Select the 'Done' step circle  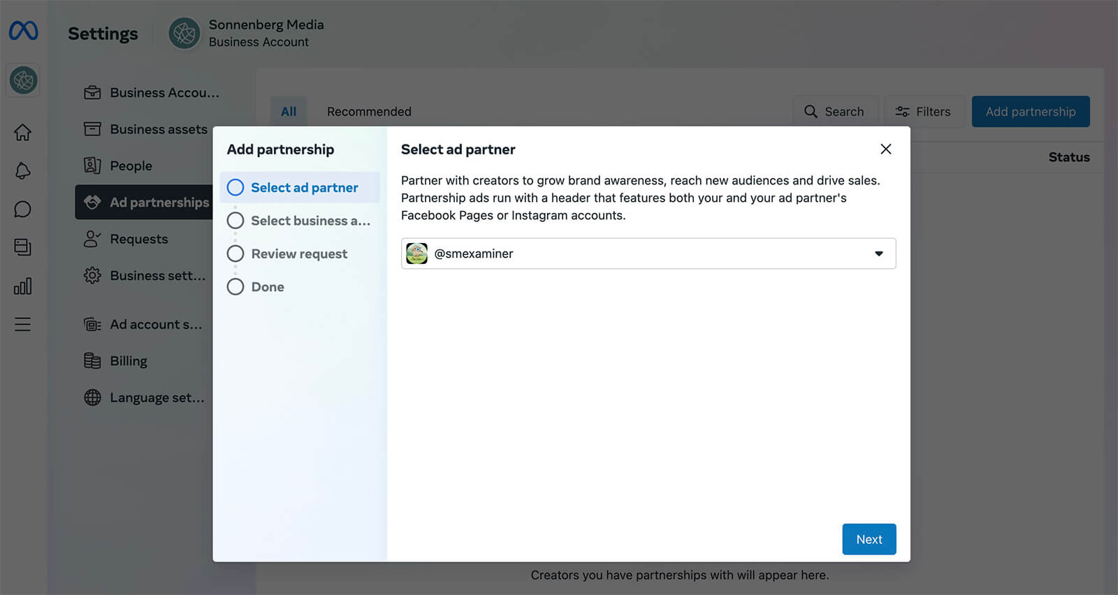tap(235, 287)
